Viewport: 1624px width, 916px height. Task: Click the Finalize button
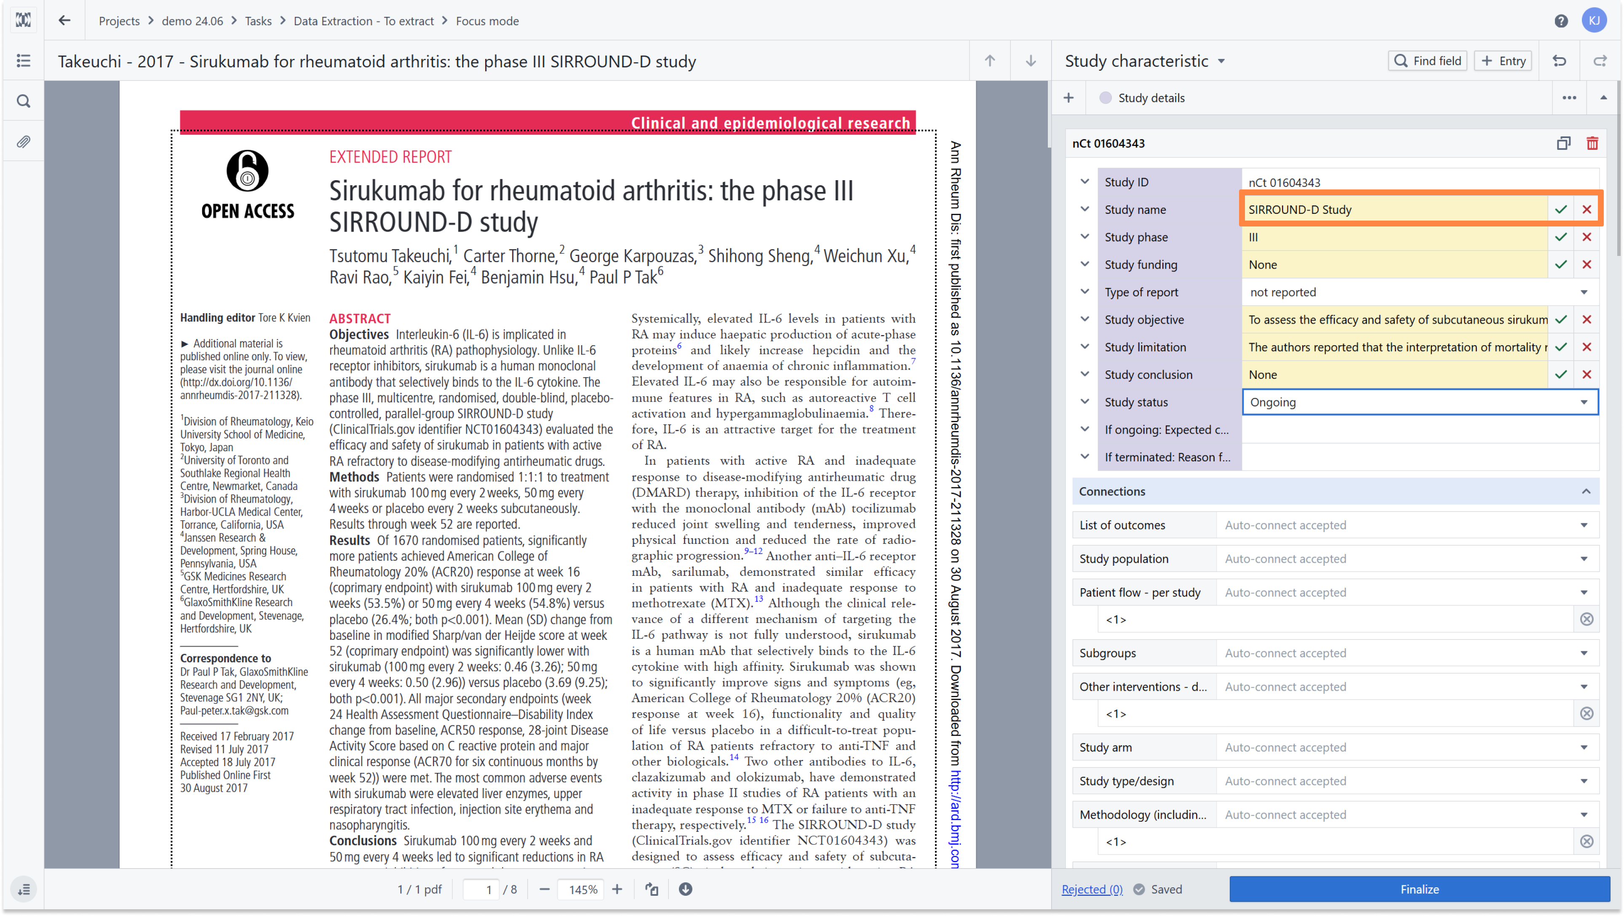(x=1419, y=889)
